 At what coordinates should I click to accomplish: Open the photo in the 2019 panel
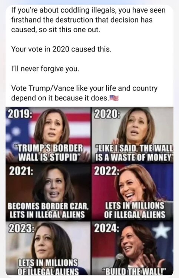pos(48,135)
